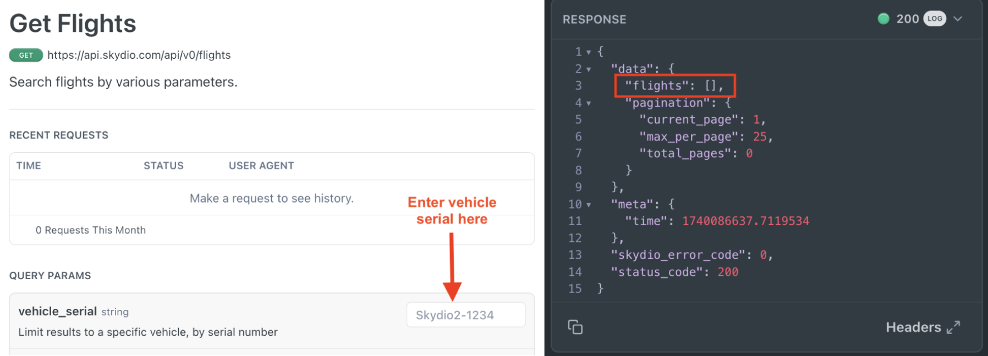Click "Make a request to see history."
Viewport: 988px width, 356px height.
pos(272,198)
